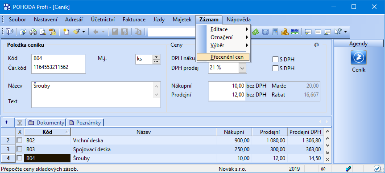This screenshot has height=173, width=385.
Task: Open dropdown arrow next to brush icon
Action: tap(83, 32)
